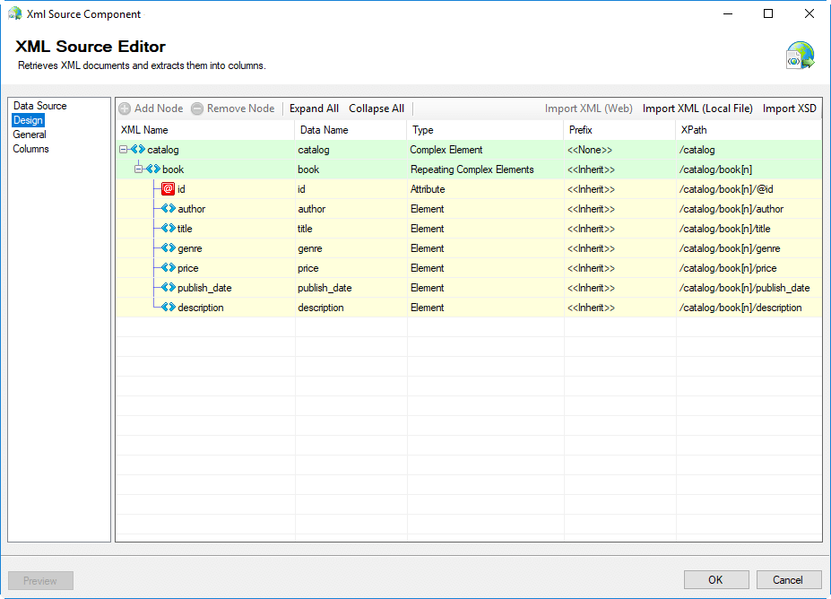Click Import XML (Local File)
Viewport: 831px width, 599px height.
click(697, 109)
